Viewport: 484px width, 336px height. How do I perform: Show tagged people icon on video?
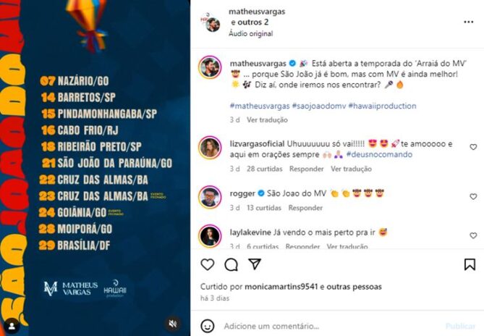[x=12, y=326]
